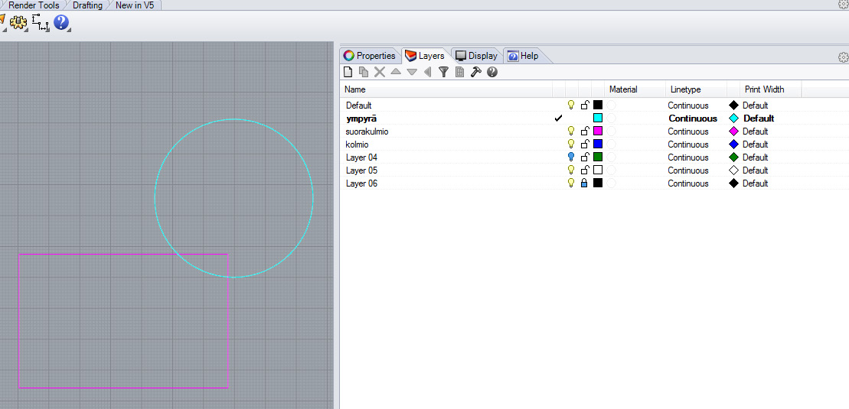The height and width of the screenshot is (409, 849).
Task: Click the Material column header
Action: (x=635, y=89)
